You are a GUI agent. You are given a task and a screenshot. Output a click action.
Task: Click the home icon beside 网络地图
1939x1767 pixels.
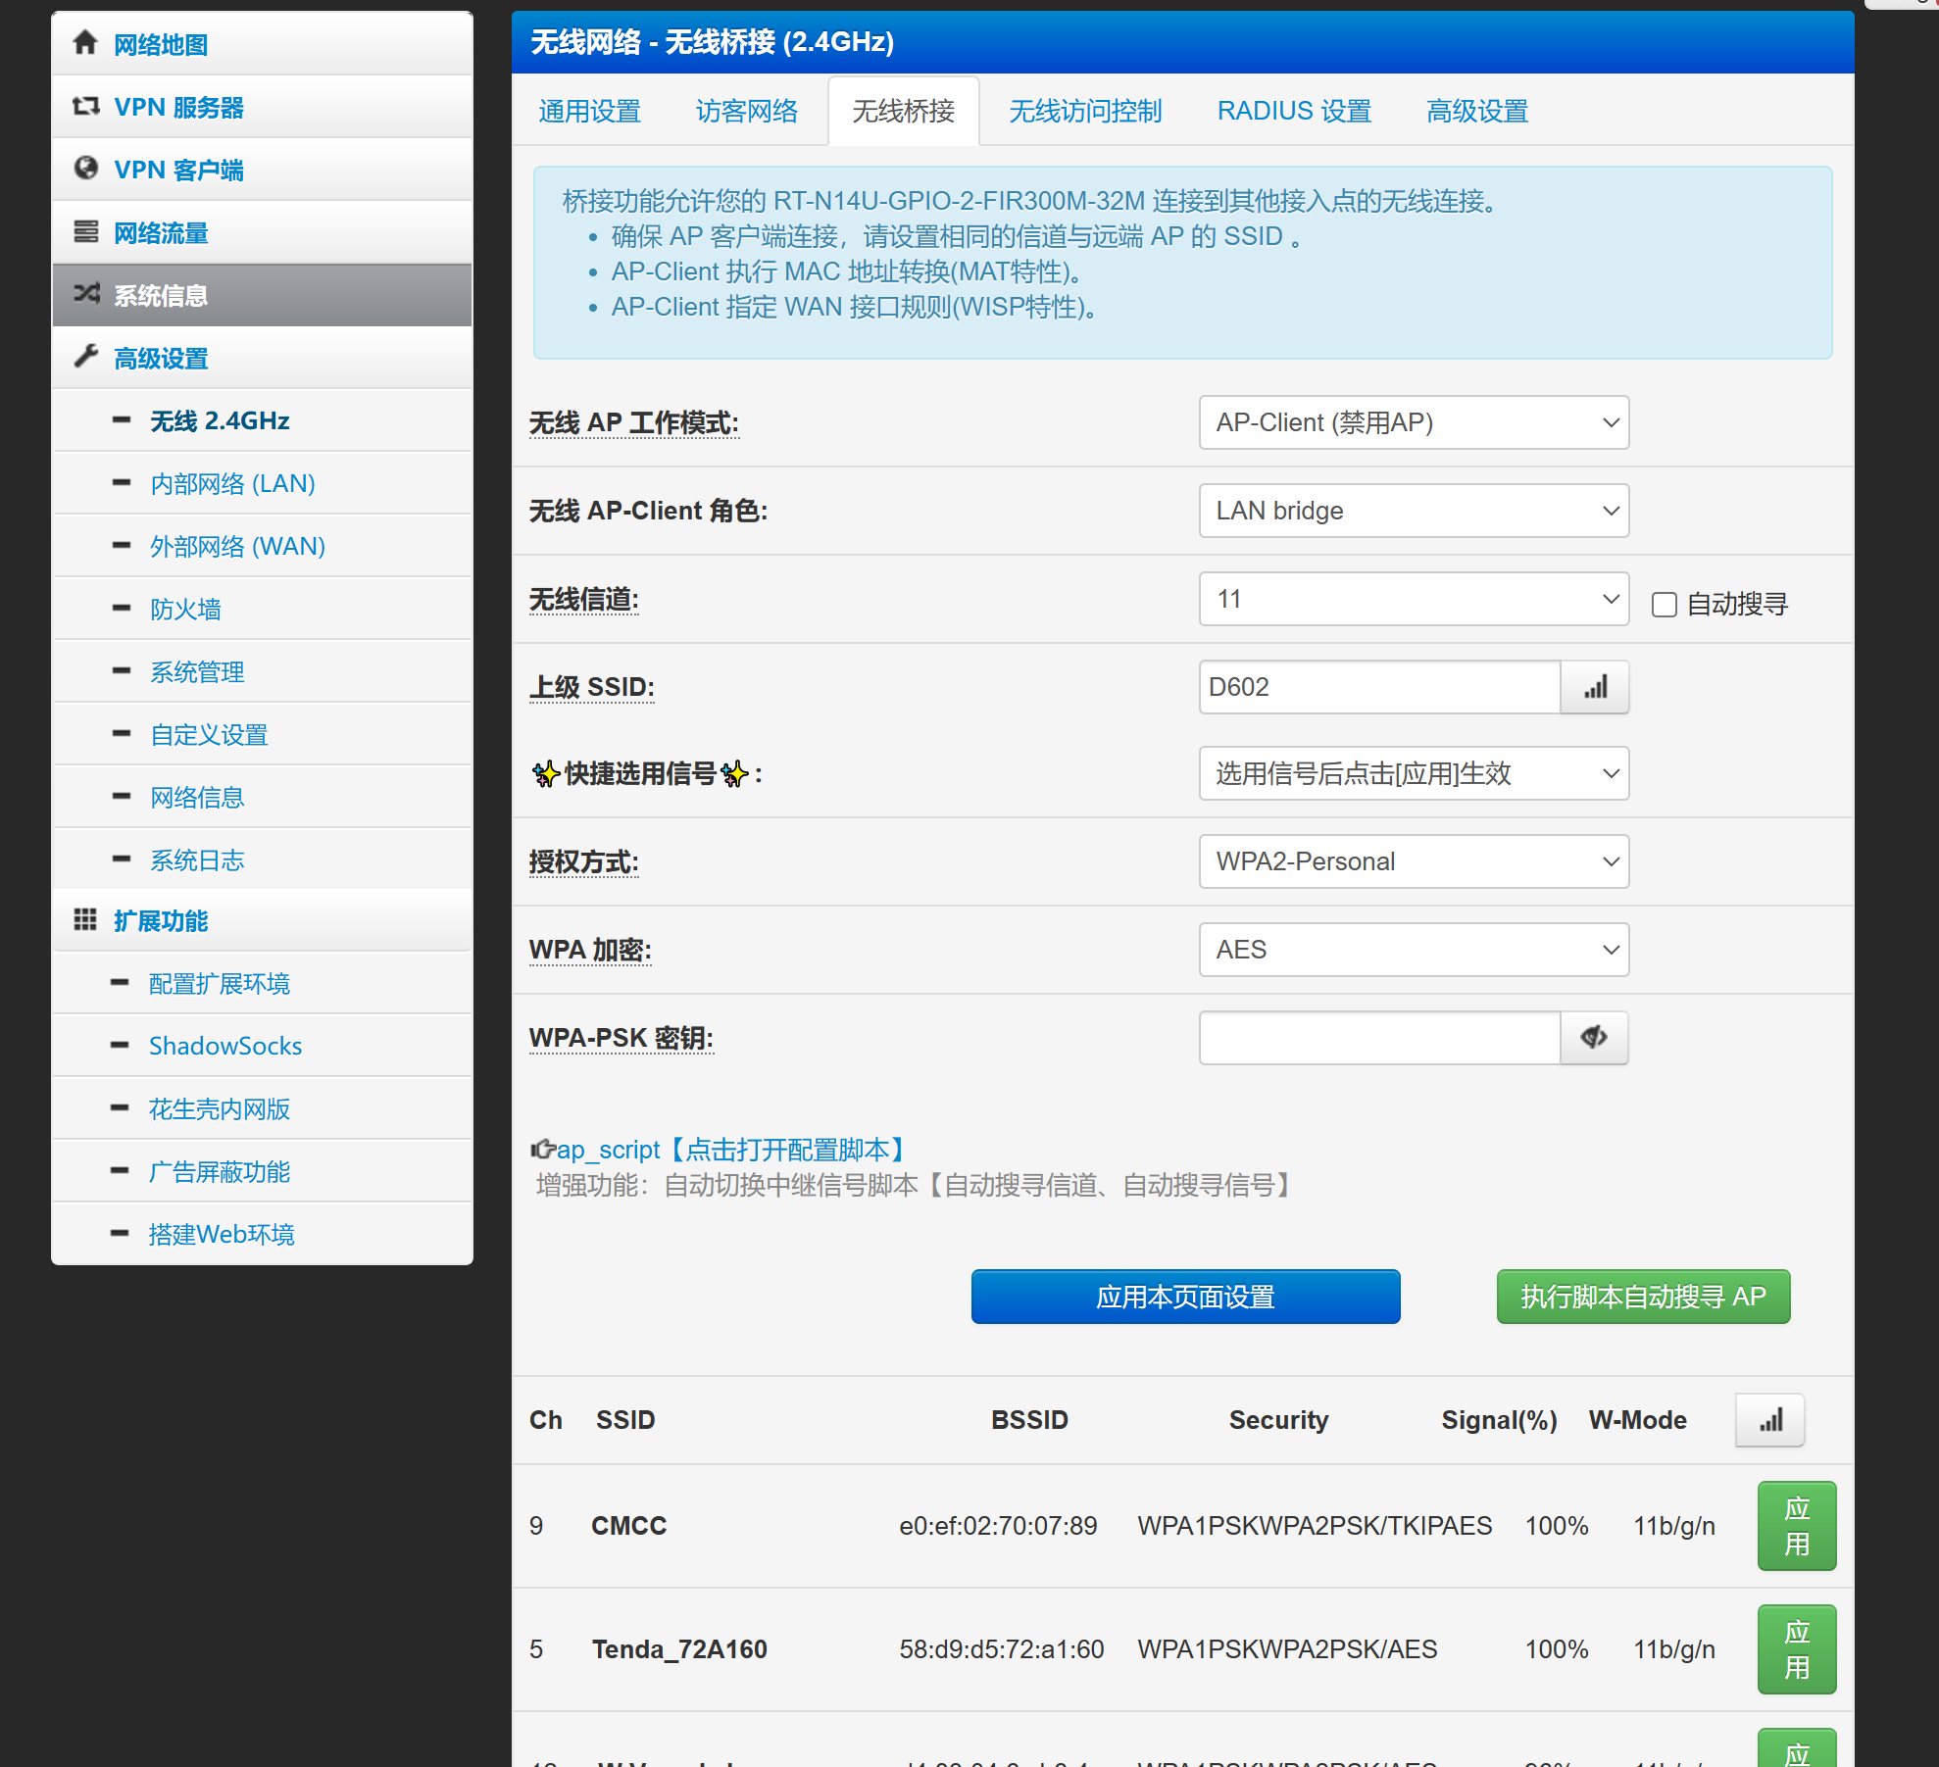click(85, 42)
